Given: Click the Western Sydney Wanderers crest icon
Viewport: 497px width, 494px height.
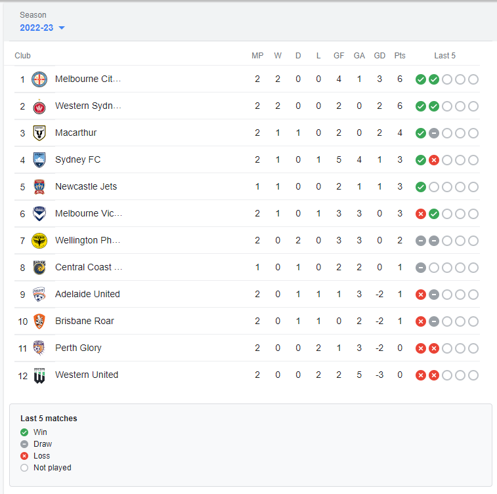Looking at the screenshot, I should coord(39,106).
